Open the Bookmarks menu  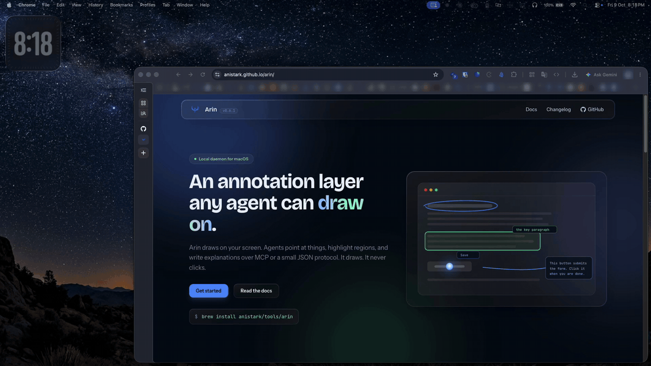122,5
